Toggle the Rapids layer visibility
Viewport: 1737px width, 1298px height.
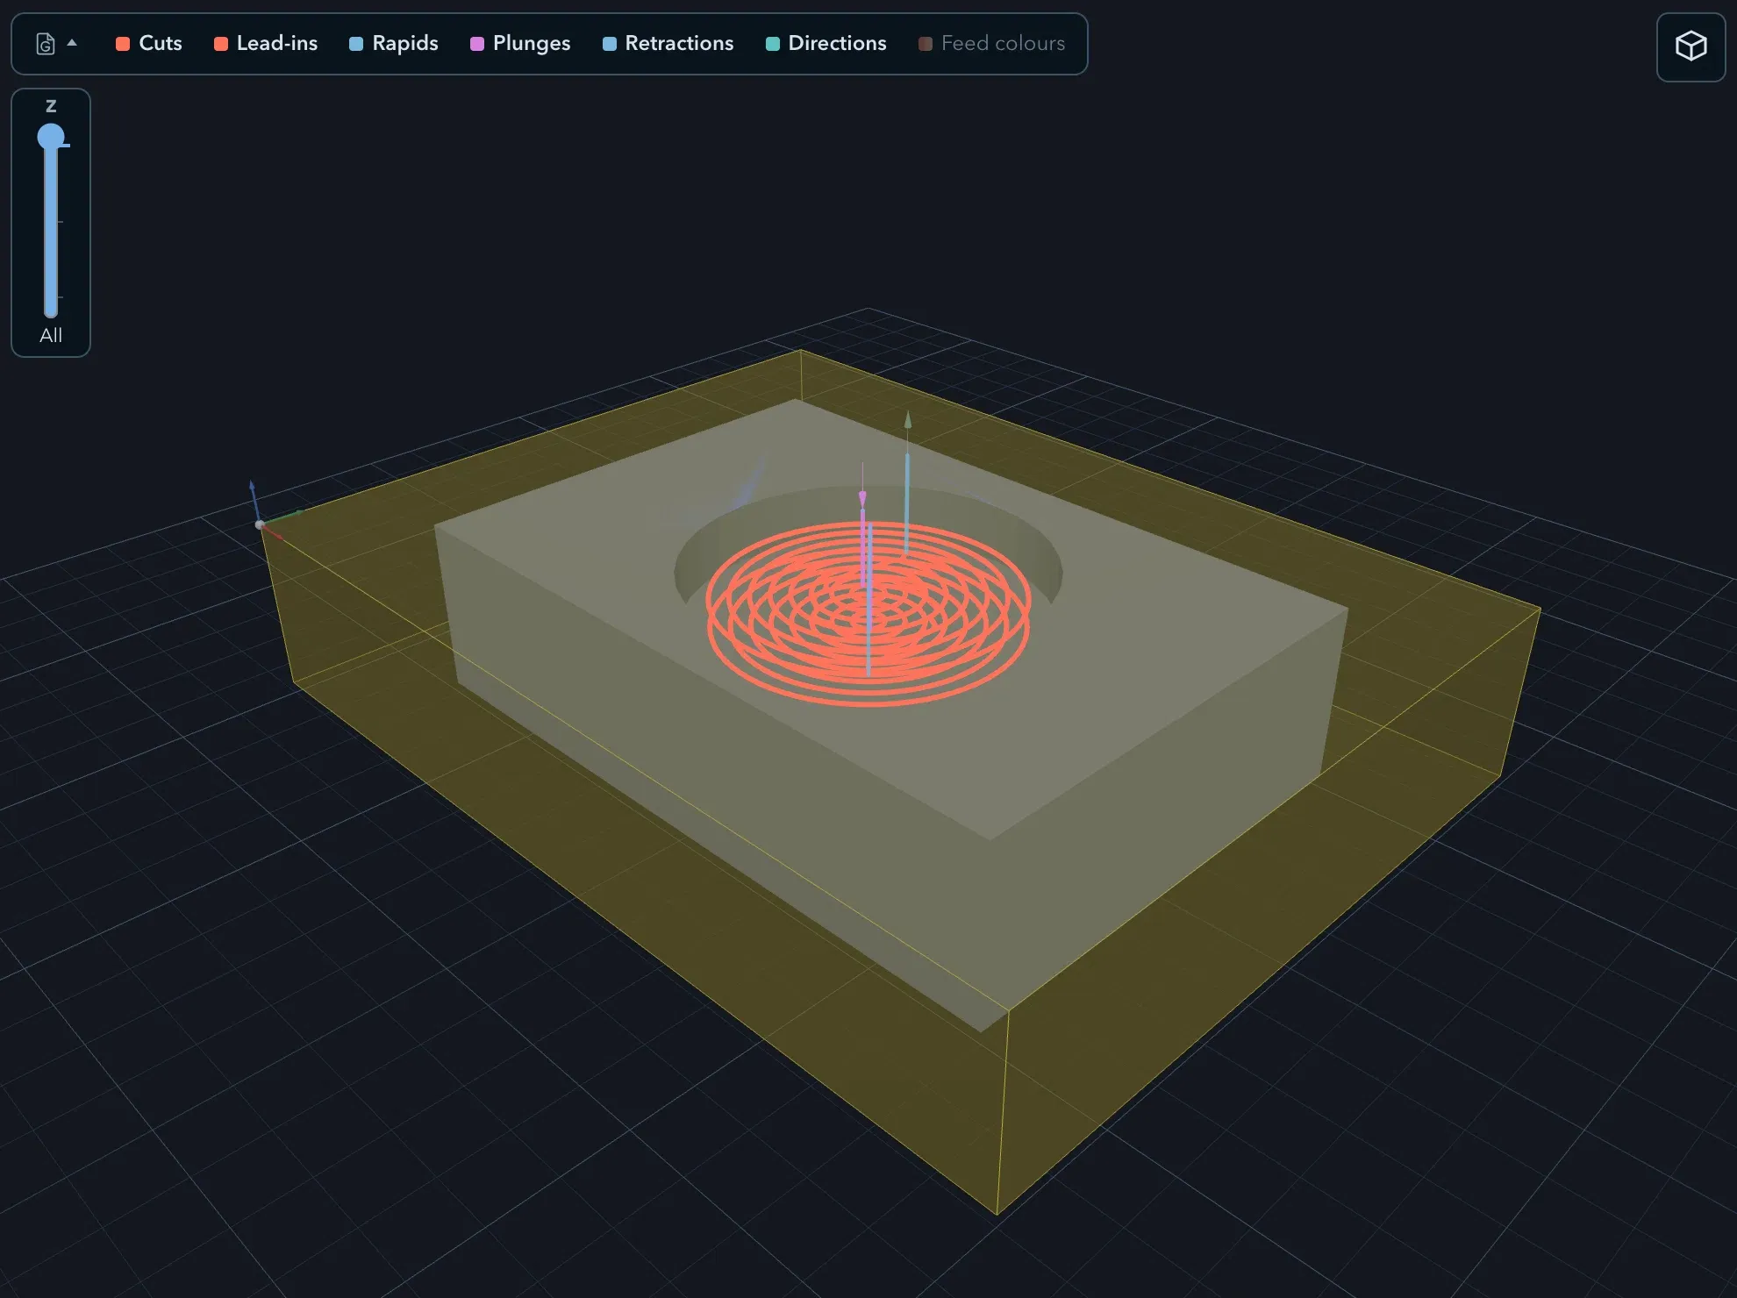click(x=393, y=43)
